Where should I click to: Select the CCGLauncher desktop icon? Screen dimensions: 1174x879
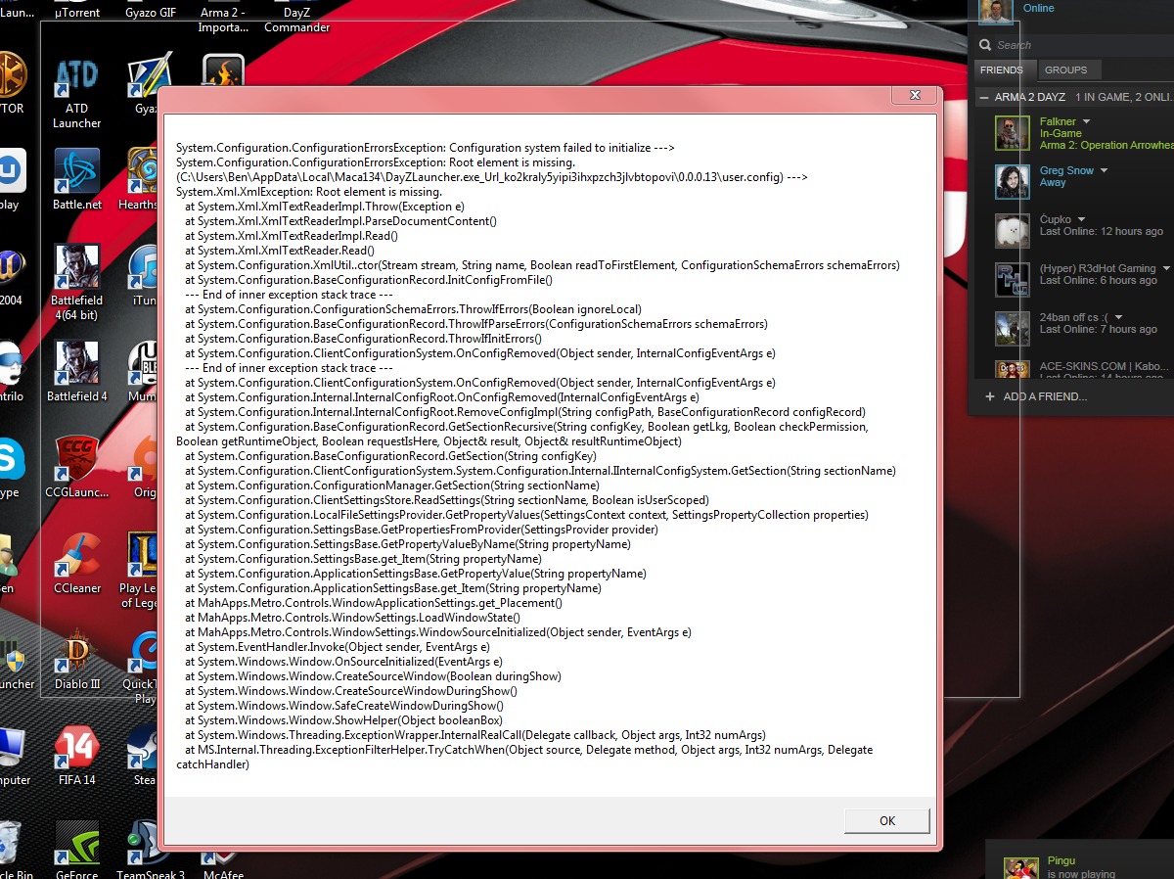coord(76,468)
